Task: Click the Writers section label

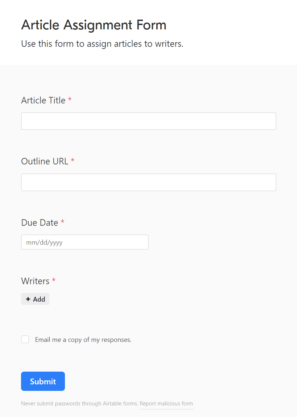Action: (x=35, y=281)
